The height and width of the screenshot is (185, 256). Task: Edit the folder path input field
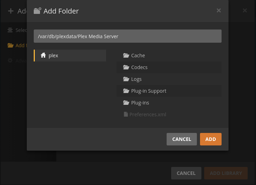128,36
